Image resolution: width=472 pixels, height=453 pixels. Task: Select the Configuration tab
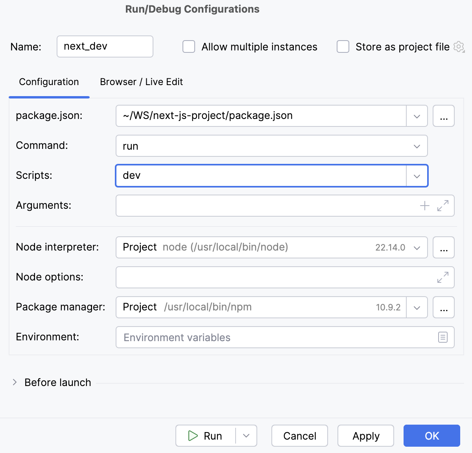pos(48,82)
